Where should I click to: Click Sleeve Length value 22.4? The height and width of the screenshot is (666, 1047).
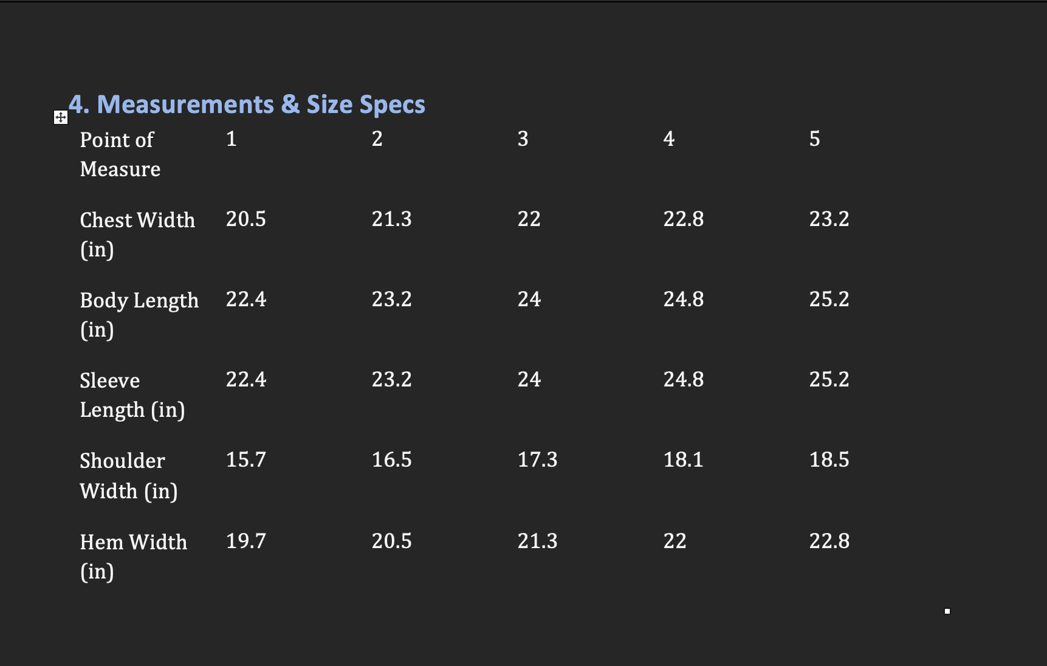(245, 379)
